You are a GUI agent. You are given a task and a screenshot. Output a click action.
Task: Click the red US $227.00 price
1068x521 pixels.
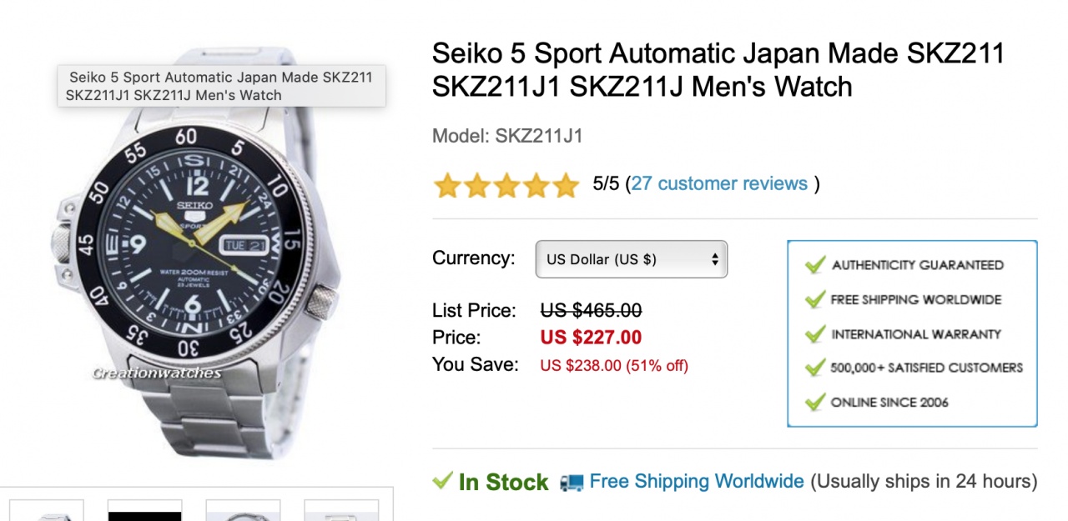coord(591,338)
